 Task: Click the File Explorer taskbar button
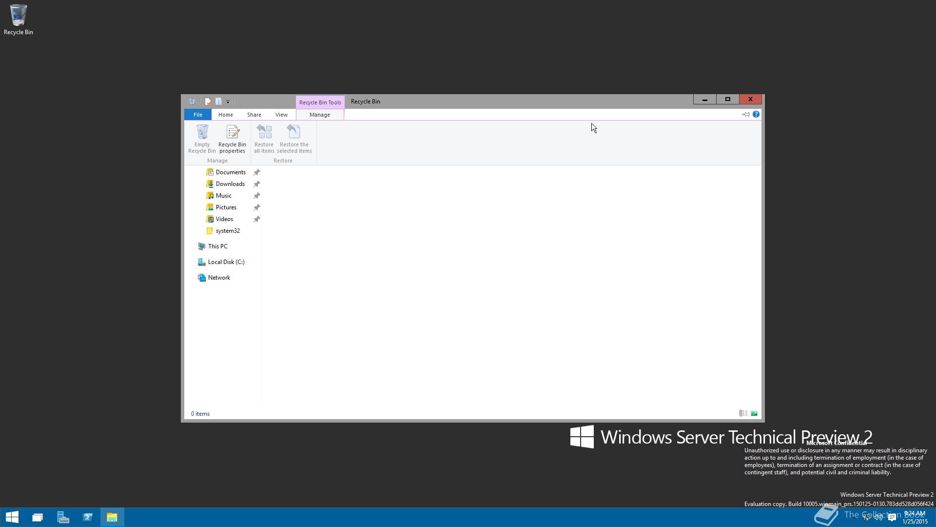tap(112, 517)
